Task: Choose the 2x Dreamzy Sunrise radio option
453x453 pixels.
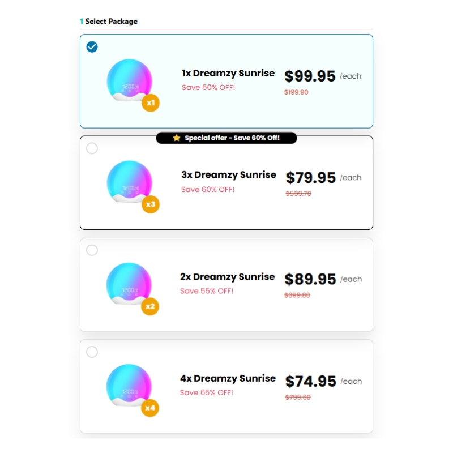Action: coord(92,250)
